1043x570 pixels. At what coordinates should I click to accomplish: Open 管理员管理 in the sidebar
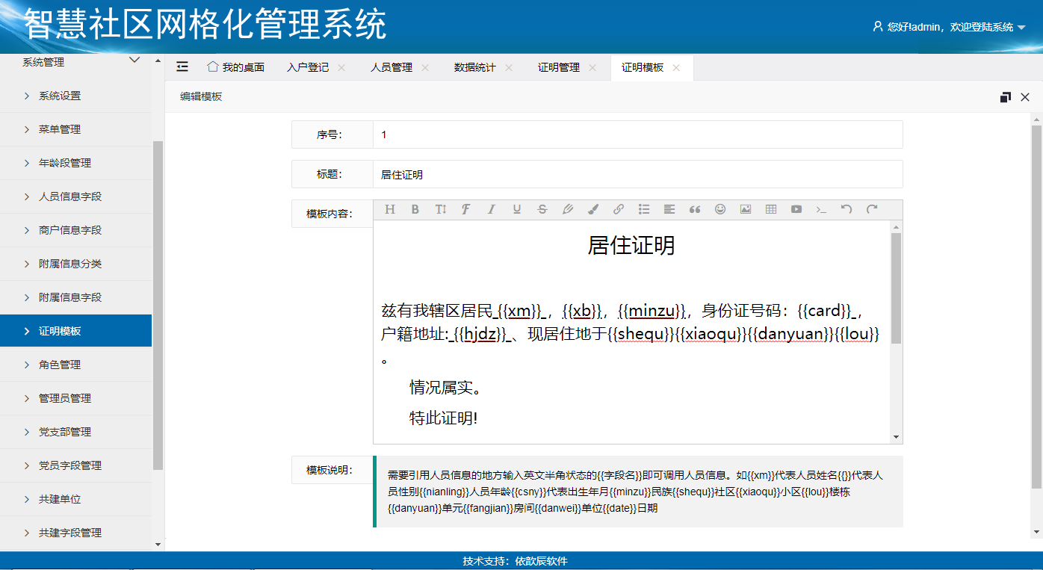click(65, 398)
